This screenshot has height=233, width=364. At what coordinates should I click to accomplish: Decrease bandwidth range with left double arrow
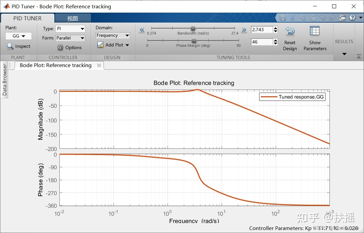[x=142, y=30]
